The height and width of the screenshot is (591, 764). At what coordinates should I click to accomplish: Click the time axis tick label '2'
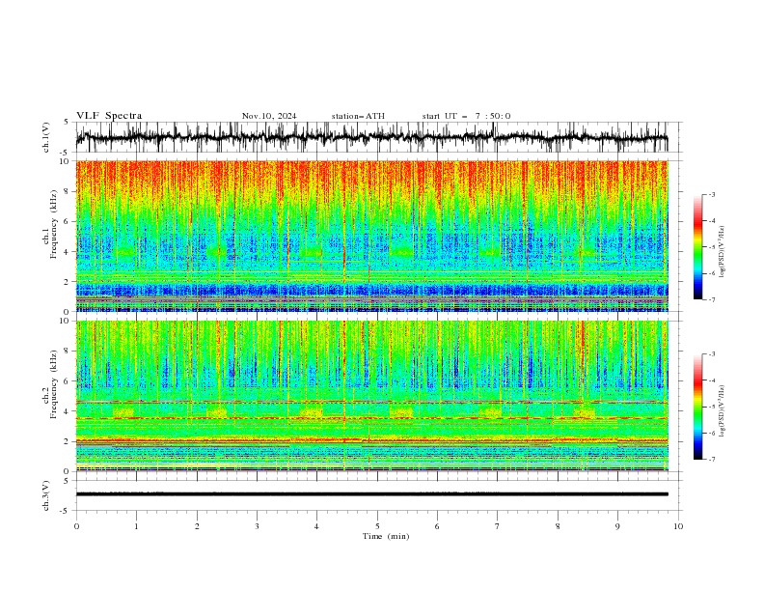[197, 526]
